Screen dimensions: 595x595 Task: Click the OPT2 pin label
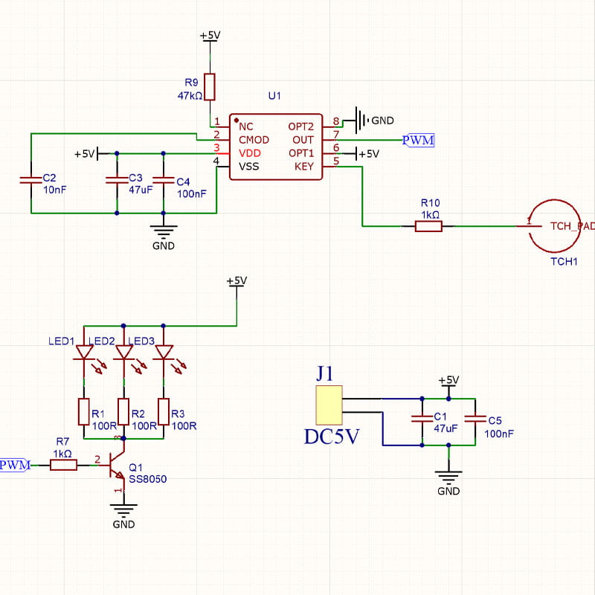pos(301,126)
